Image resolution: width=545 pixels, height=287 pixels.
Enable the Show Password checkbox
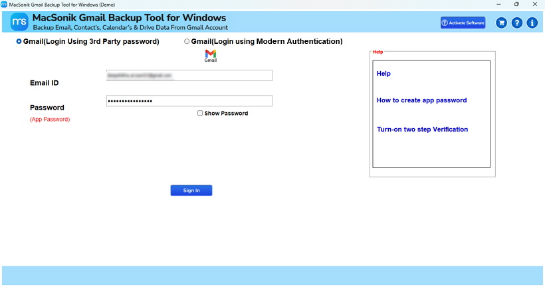pos(200,113)
